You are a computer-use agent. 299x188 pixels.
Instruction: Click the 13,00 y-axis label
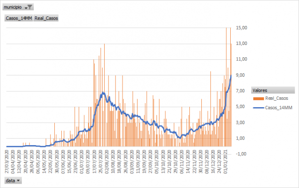(241, 43)
